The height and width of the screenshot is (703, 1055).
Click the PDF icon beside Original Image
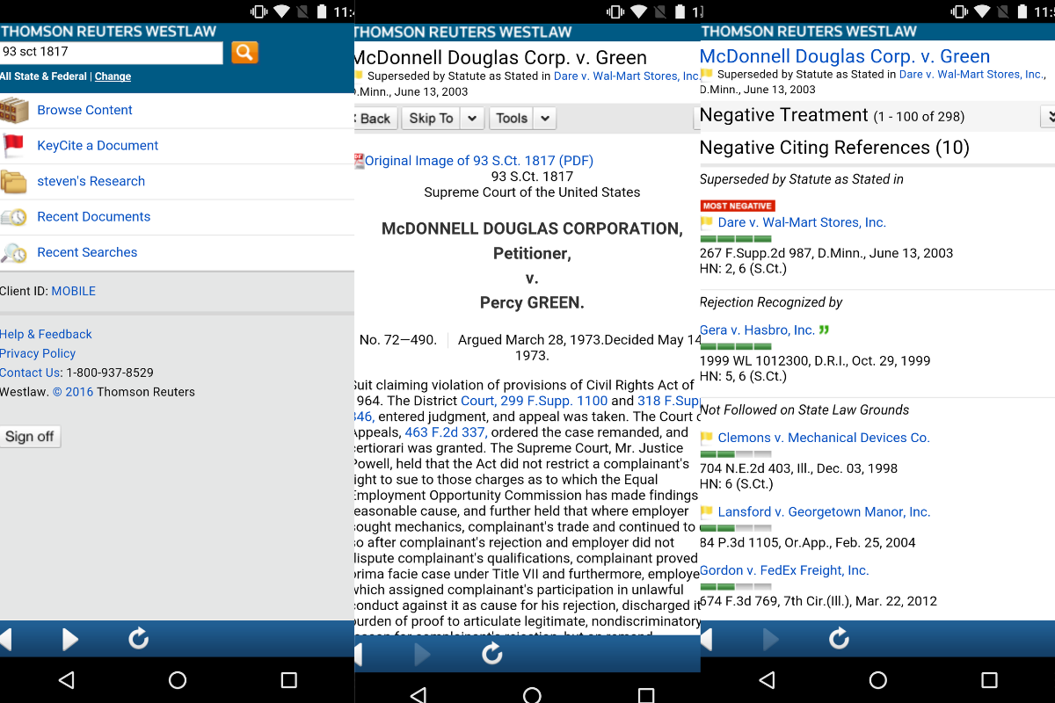point(359,161)
